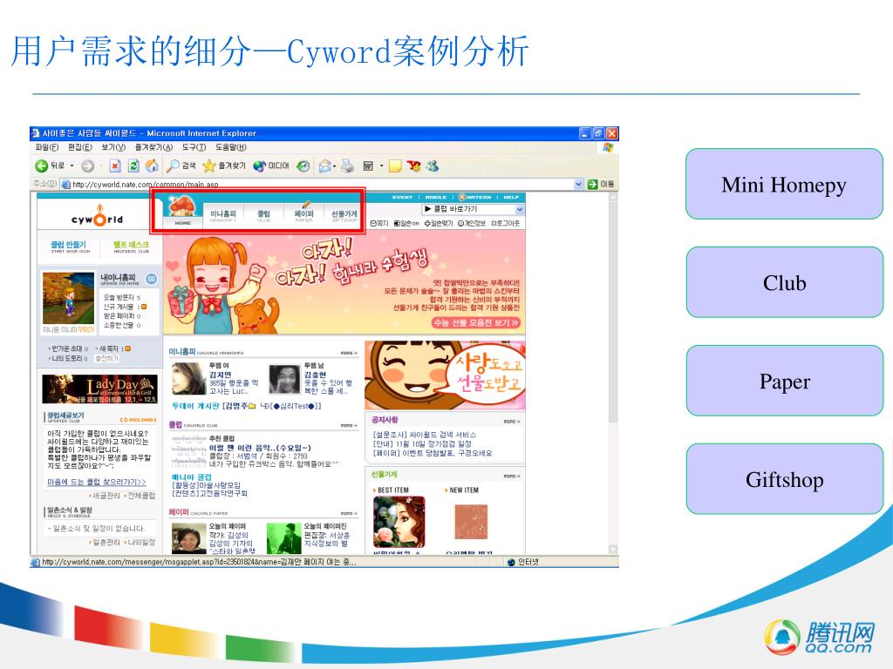893x669 pixels.
Task: Open the Mail button dropdown arrow
Action: [x=334, y=166]
